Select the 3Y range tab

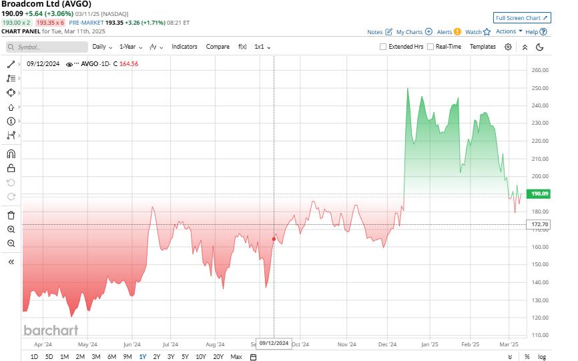(171, 356)
